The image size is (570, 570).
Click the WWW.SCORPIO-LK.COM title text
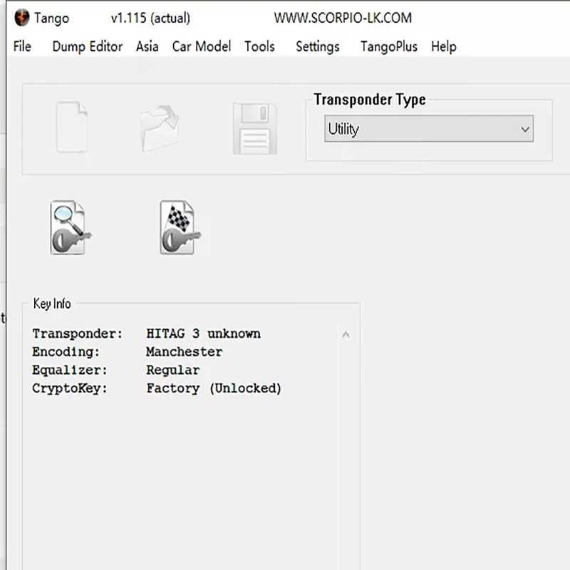(343, 18)
